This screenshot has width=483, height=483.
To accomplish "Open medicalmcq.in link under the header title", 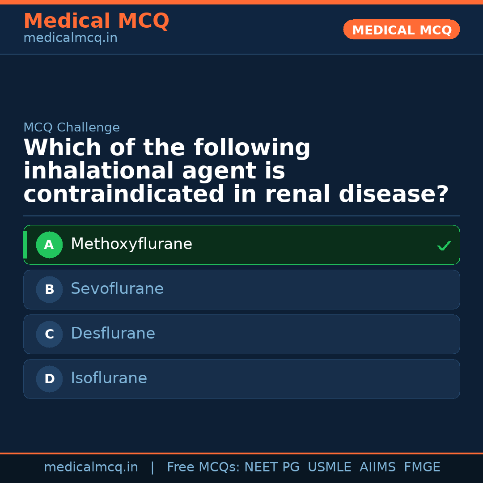I will click(70, 38).
